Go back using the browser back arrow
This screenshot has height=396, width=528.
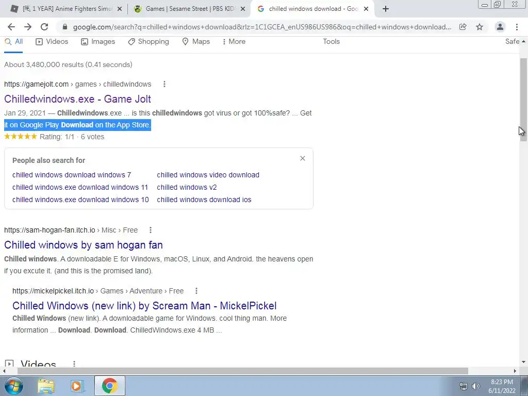[11, 27]
